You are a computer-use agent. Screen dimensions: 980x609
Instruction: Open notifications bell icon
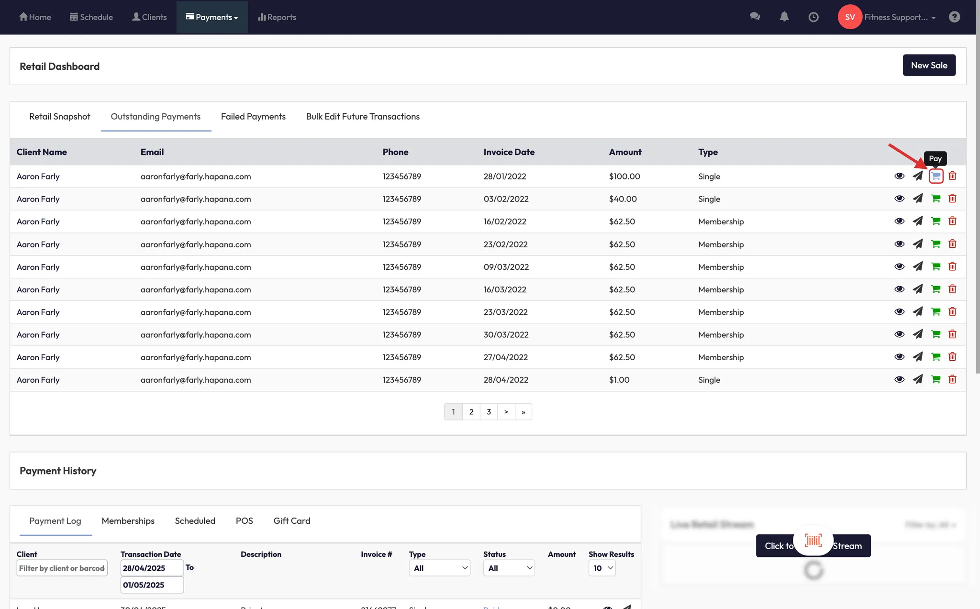784,17
